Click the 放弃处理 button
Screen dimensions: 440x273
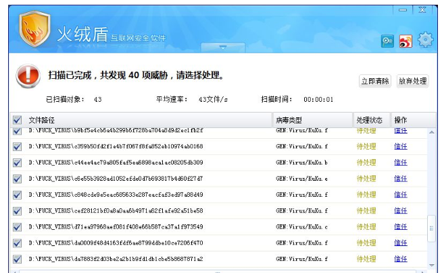pyautogui.click(x=412, y=81)
